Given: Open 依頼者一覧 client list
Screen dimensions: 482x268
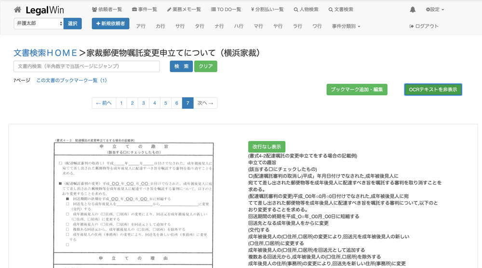Looking at the screenshot, I should tap(107, 10).
